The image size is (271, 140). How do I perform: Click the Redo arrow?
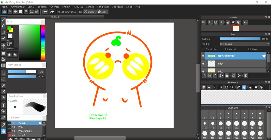tap(52, 12)
